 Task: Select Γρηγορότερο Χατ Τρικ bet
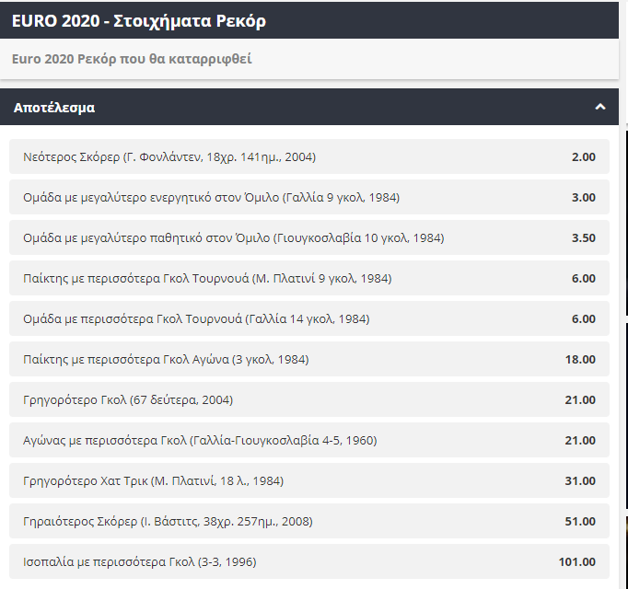click(x=309, y=480)
